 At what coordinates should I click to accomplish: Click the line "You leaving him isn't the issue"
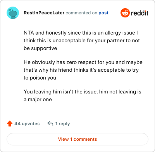[x=83, y=92]
